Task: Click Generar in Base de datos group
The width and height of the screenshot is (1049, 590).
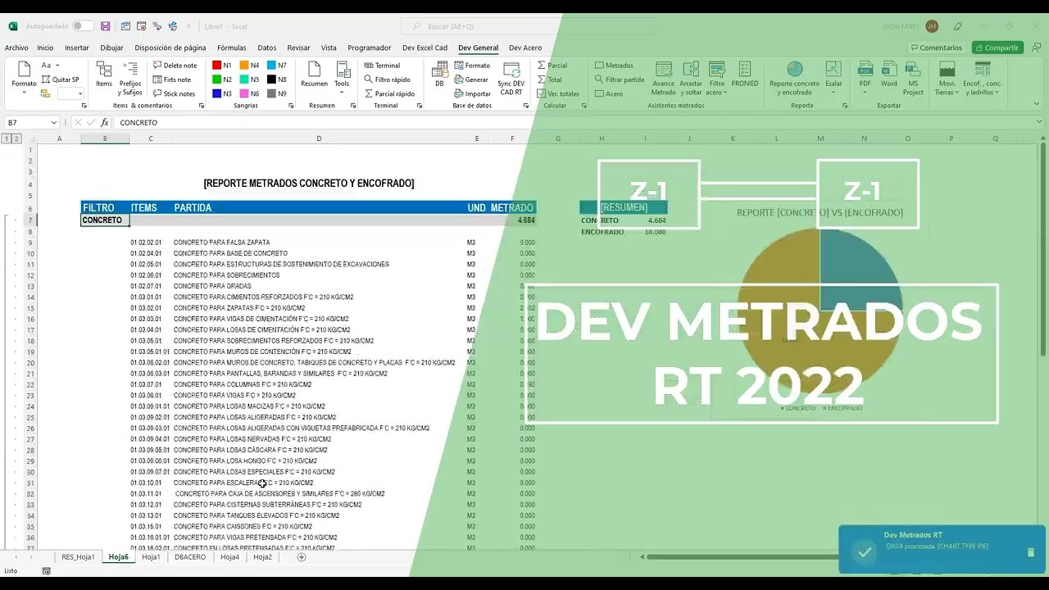Action: [x=471, y=79]
